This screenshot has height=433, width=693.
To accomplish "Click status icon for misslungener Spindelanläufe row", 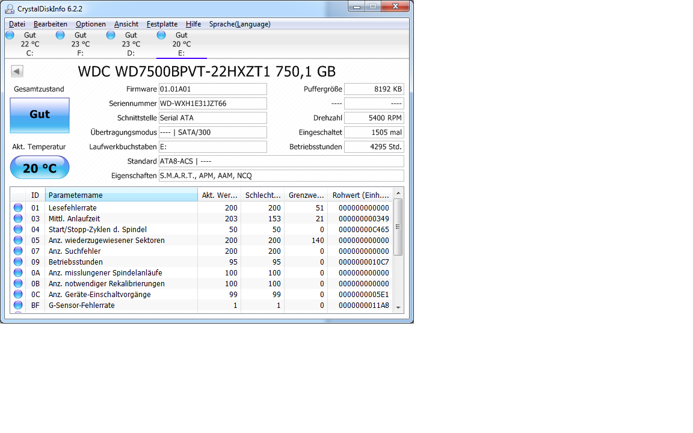I will [18, 272].
